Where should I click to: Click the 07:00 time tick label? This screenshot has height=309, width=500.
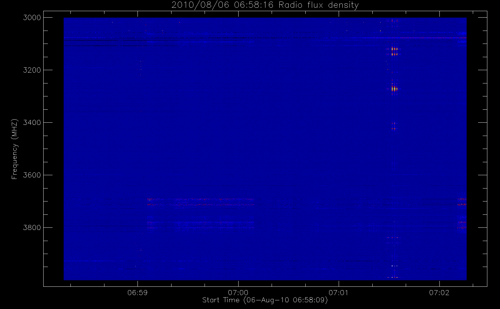238,293
